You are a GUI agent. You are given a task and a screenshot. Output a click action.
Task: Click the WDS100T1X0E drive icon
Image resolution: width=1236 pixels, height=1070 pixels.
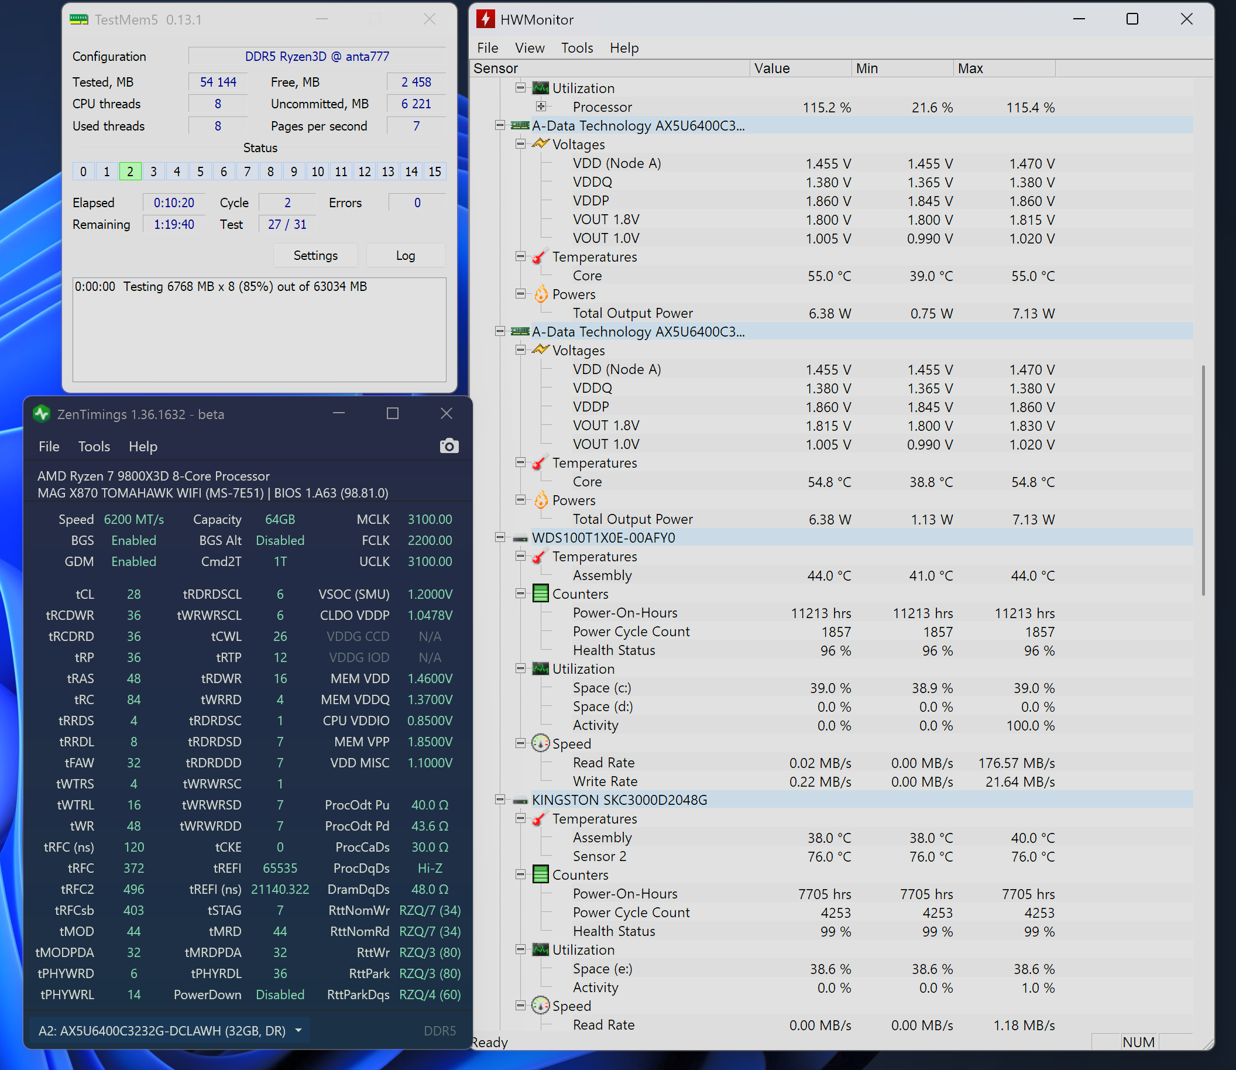coord(520,538)
